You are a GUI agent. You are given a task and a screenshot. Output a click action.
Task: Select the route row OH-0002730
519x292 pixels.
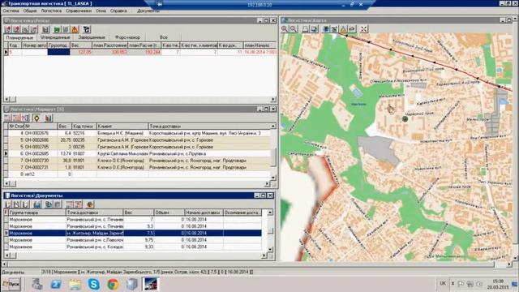coord(139,161)
